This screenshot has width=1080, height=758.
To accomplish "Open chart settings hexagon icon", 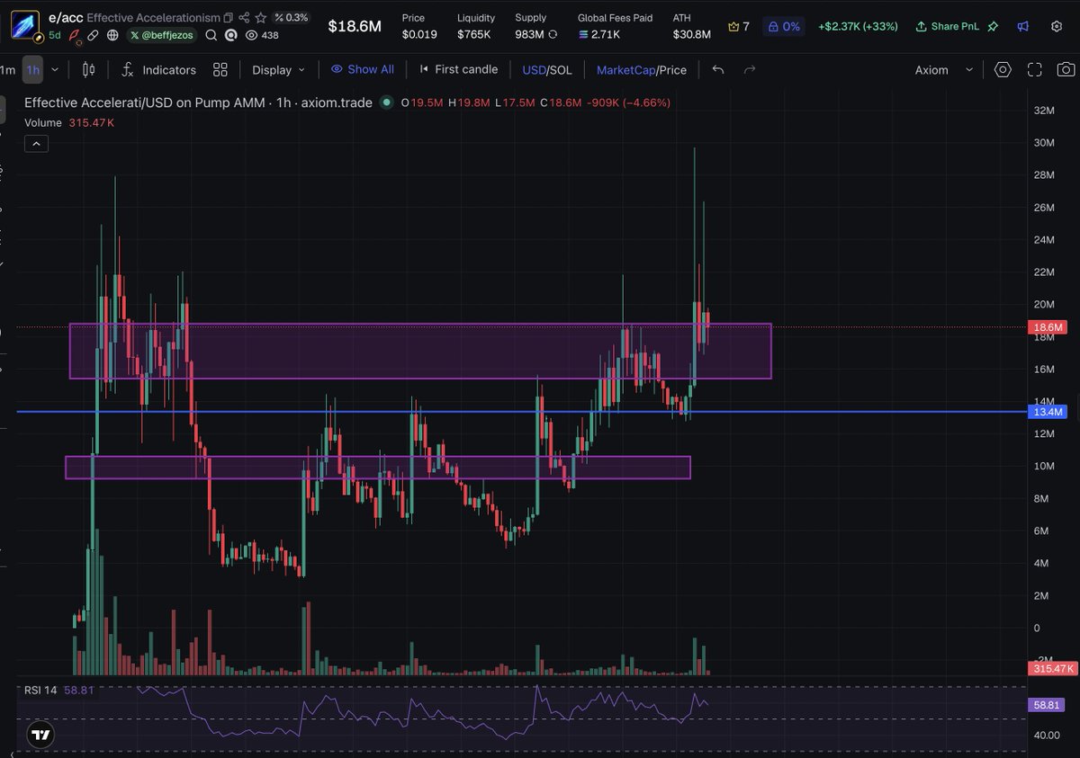I will pyautogui.click(x=1003, y=69).
